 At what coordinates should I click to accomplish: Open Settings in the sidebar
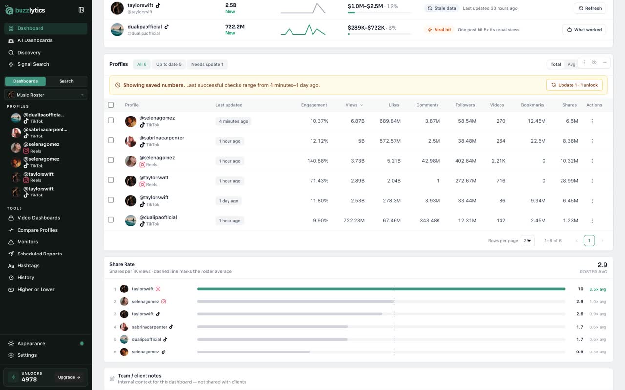[46, 355]
